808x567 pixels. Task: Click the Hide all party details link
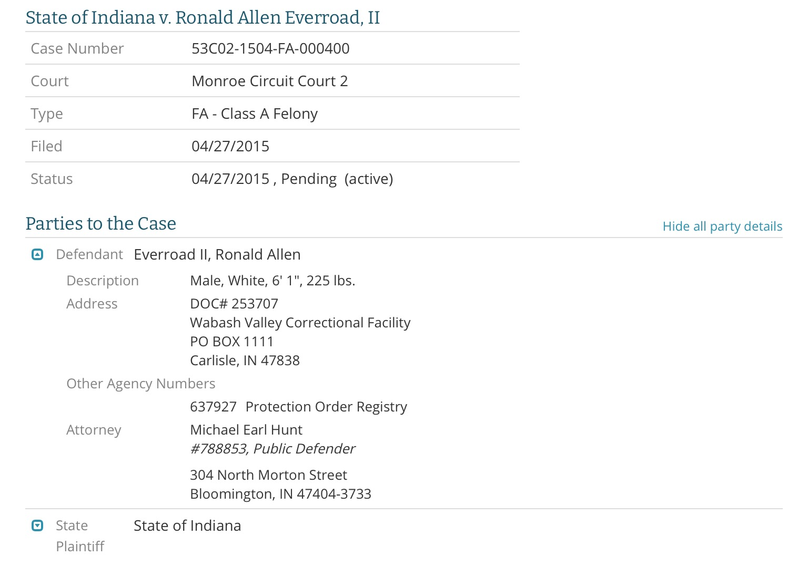(722, 226)
